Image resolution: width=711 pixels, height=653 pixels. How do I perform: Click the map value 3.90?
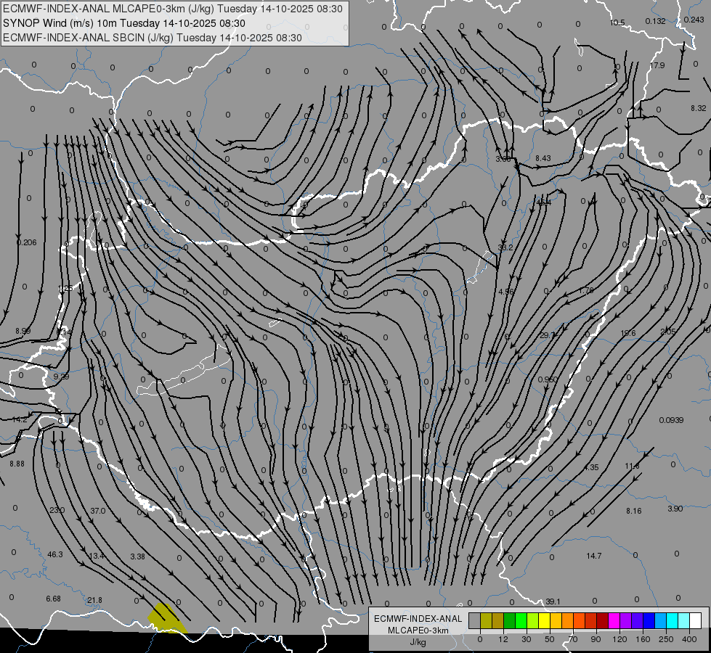pyautogui.click(x=675, y=509)
